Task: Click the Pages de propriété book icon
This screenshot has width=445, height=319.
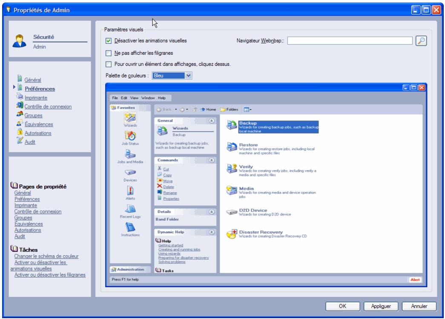Action: coord(14,185)
